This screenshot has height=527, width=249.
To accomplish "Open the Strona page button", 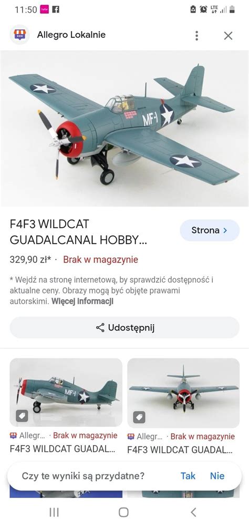I will click(210, 230).
